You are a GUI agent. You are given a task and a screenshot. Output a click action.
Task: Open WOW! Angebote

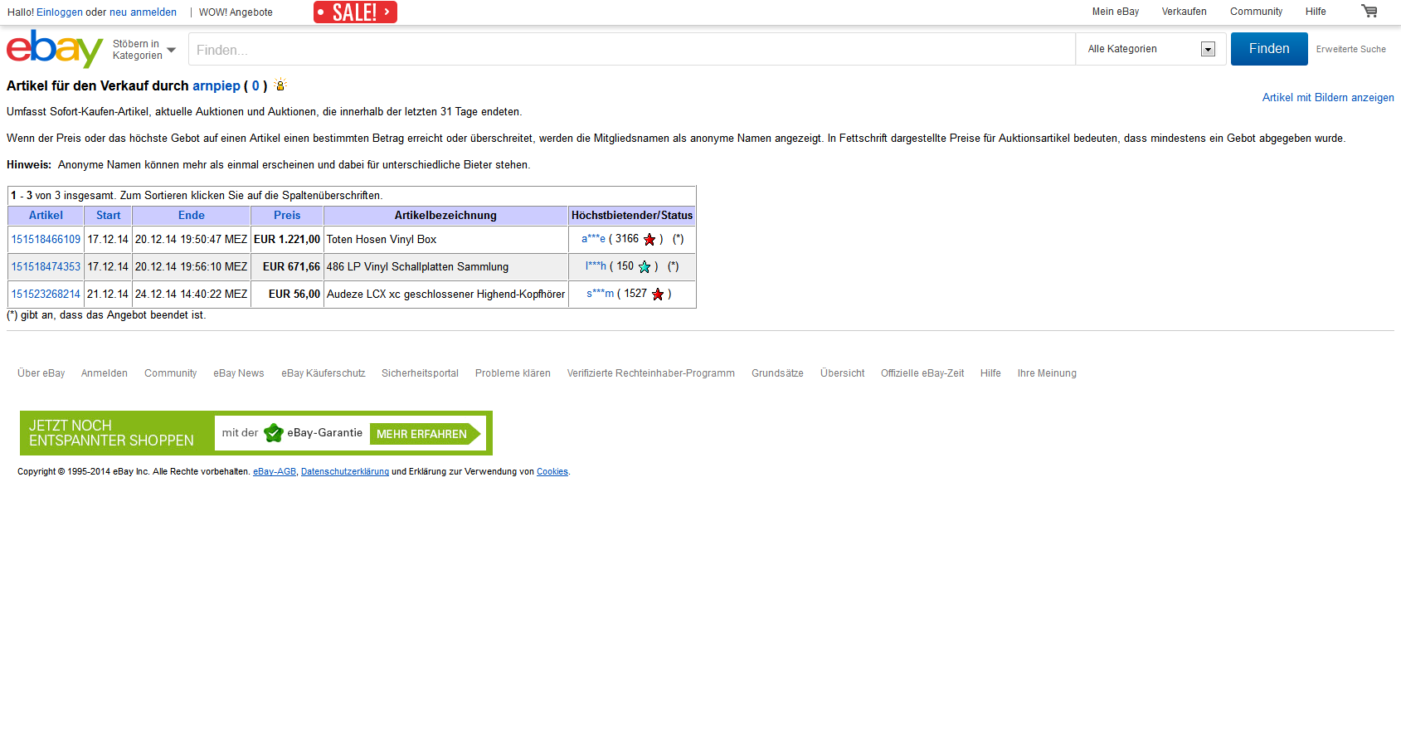point(236,12)
